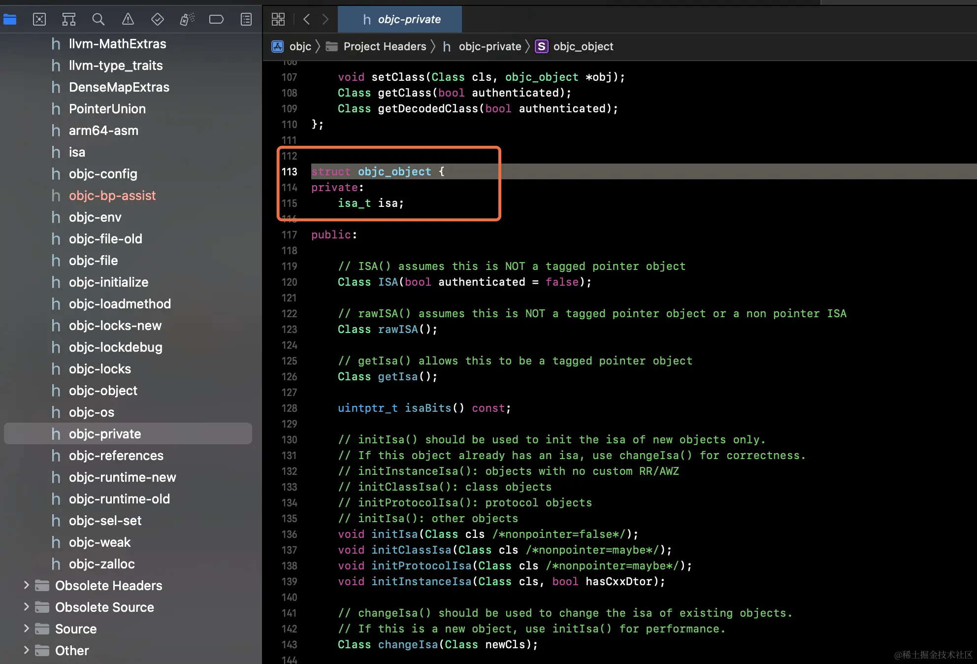Screen dimensions: 977x664
Task: Open the Find navigator magnifier icon
Action: (98, 20)
